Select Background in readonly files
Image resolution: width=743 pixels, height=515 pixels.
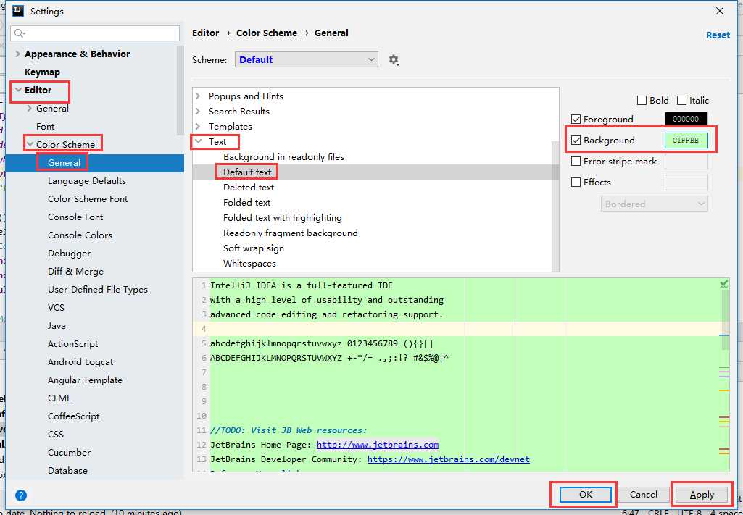click(284, 156)
